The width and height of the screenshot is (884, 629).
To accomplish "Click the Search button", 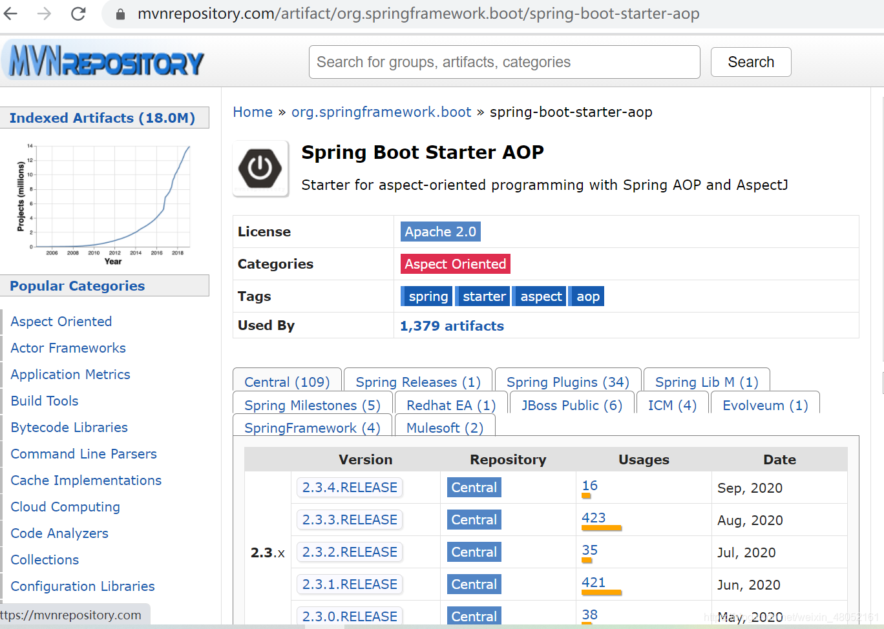I will click(751, 62).
